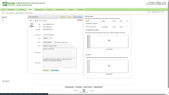This screenshot has width=169, height=95.
Task: Click the footer link left of the logo
Action: pyautogui.click(x=76, y=91)
